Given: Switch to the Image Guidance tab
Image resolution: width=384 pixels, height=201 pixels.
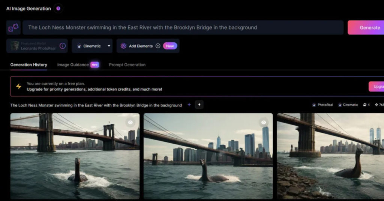Looking at the screenshot, I should click(x=73, y=64).
